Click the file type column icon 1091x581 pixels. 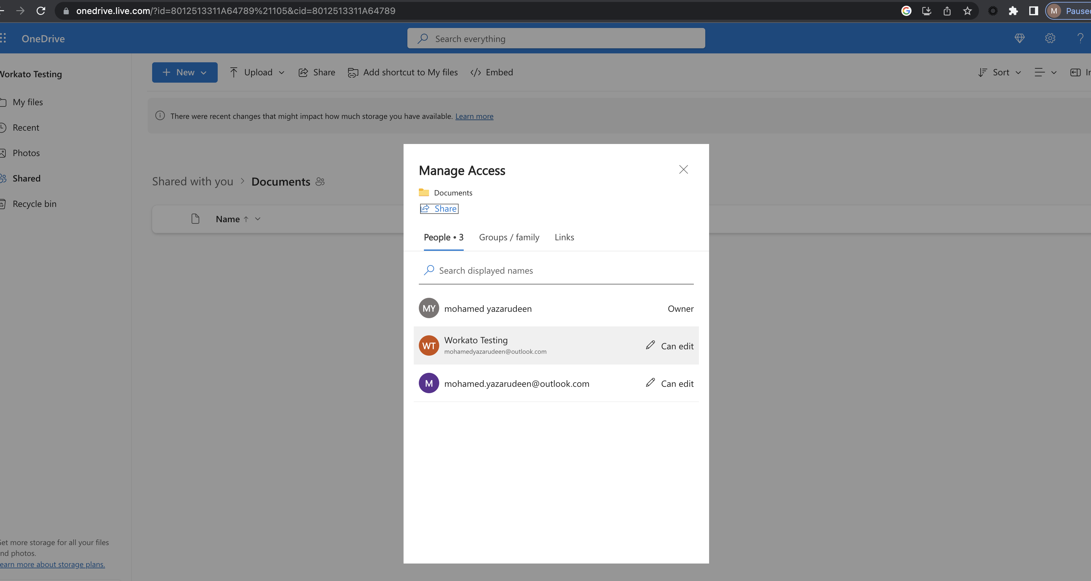pos(195,219)
